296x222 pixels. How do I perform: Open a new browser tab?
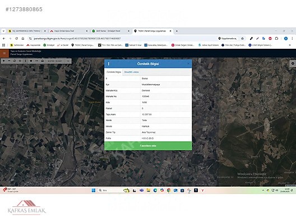(x=177, y=31)
